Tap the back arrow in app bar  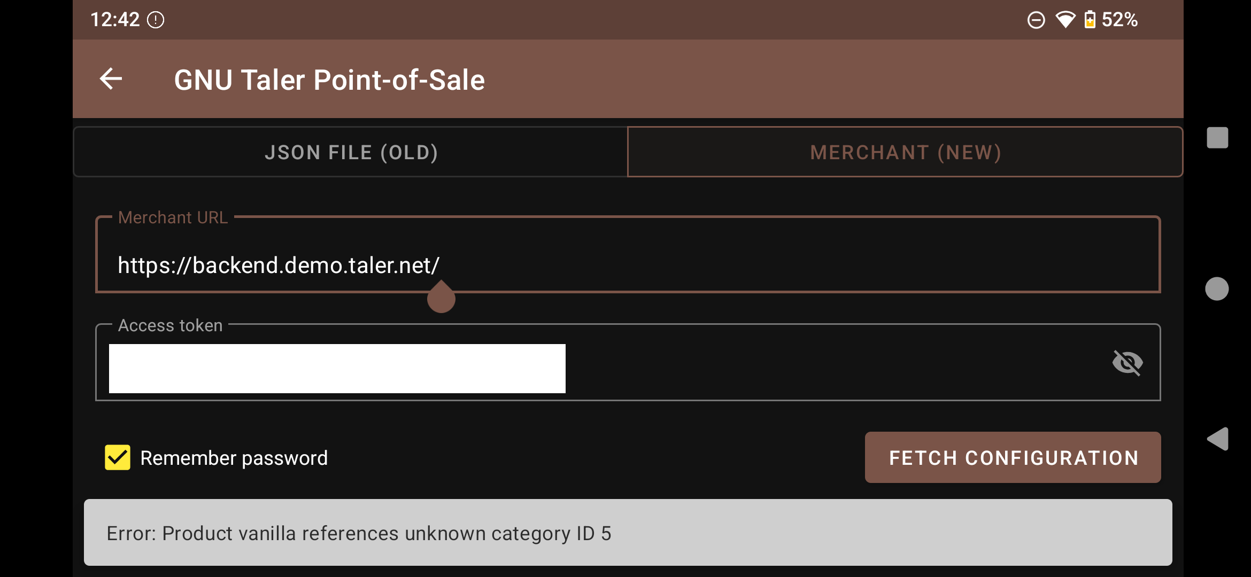click(x=111, y=79)
